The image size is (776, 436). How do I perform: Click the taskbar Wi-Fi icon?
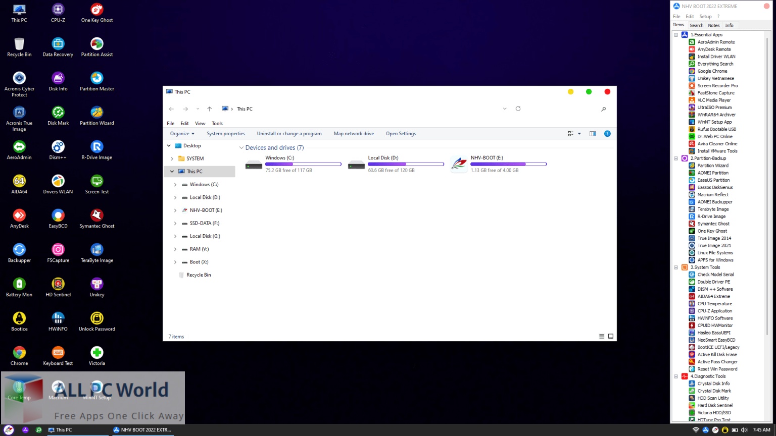[x=696, y=430]
